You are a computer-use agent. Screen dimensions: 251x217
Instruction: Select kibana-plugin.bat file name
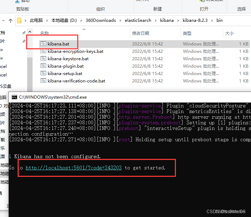pyautogui.click(x=66, y=66)
